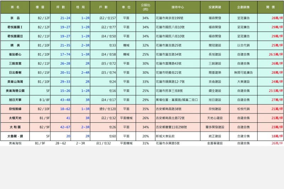Select the 君悅富國 I project name cell
This screenshot has width=284, height=189.
[x=15, y=27]
